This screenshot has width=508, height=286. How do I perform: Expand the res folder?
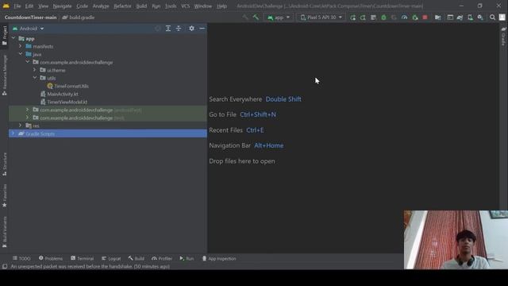click(x=21, y=126)
